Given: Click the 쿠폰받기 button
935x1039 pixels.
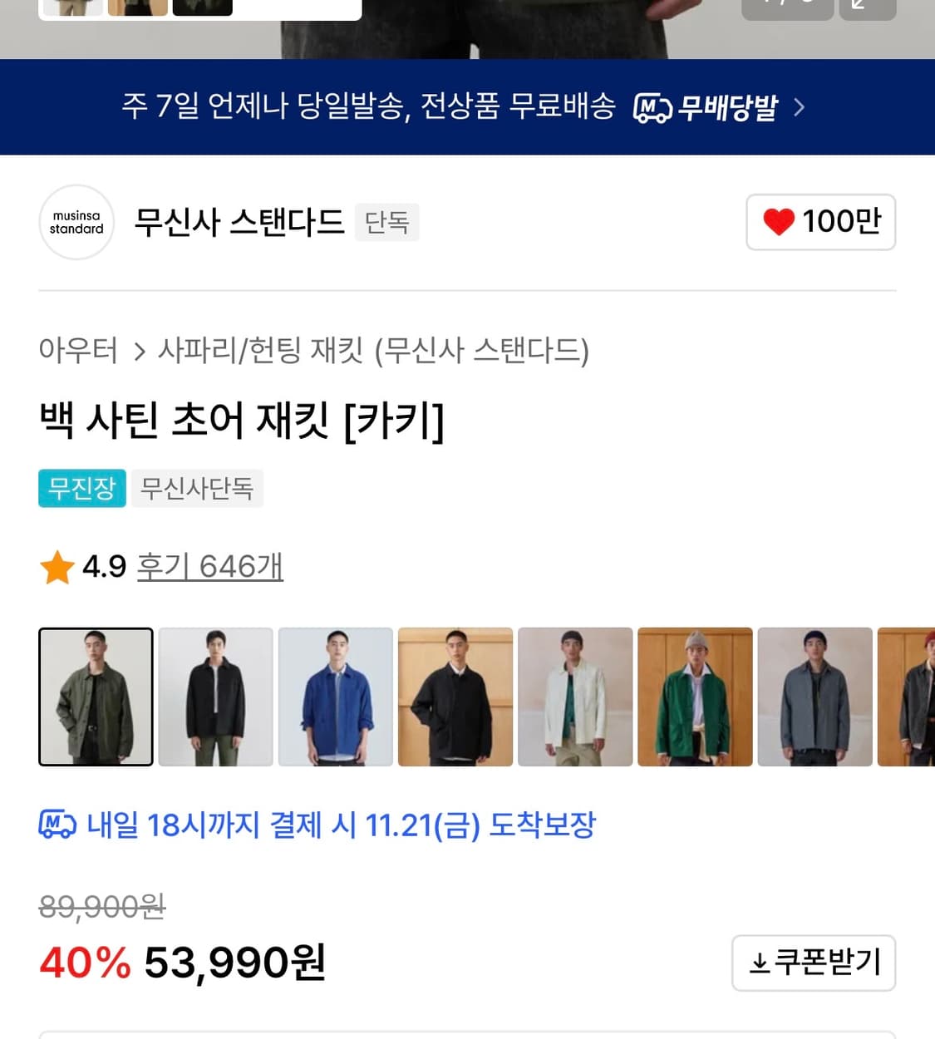Looking at the screenshot, I should click(x=814, y=963).
